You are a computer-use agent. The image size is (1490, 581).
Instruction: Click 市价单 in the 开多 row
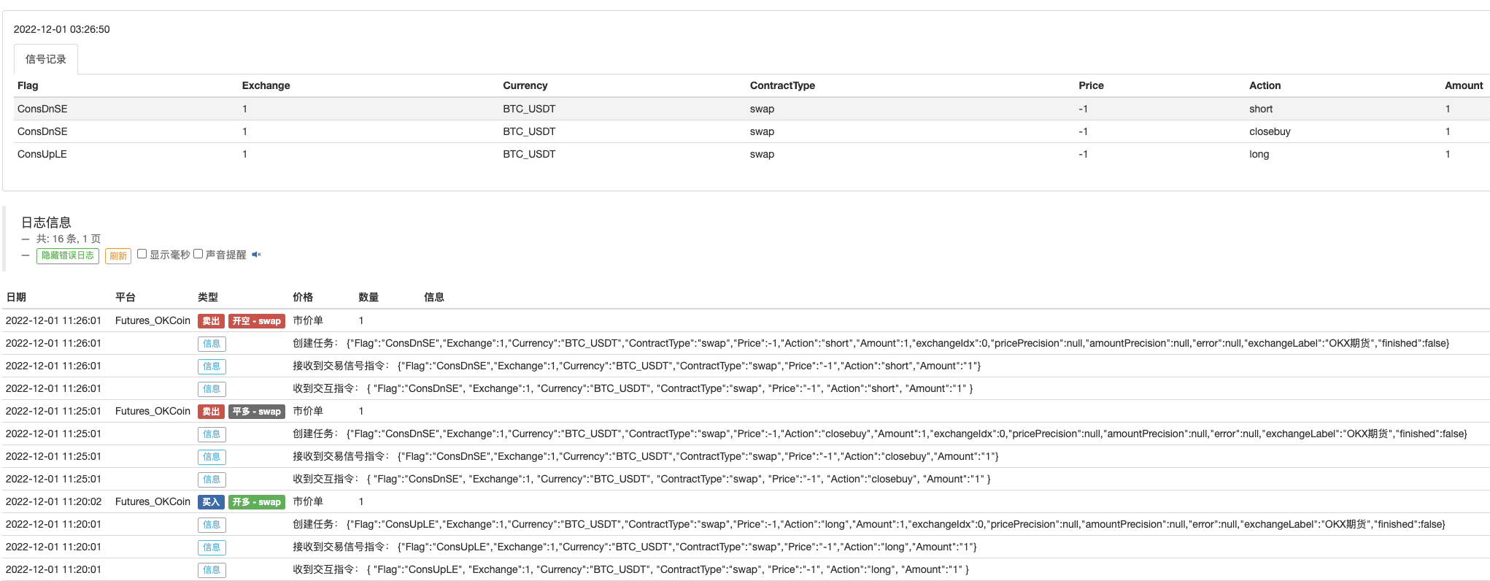pos(308,501)
